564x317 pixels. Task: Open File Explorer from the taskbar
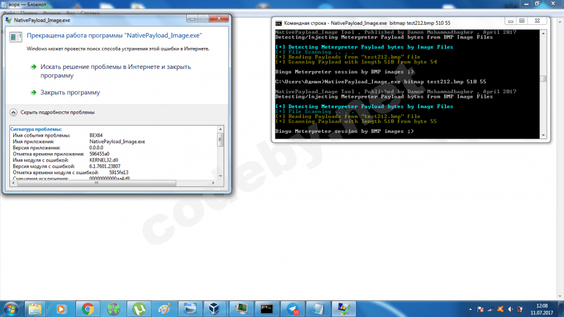(x=35, y=309)
